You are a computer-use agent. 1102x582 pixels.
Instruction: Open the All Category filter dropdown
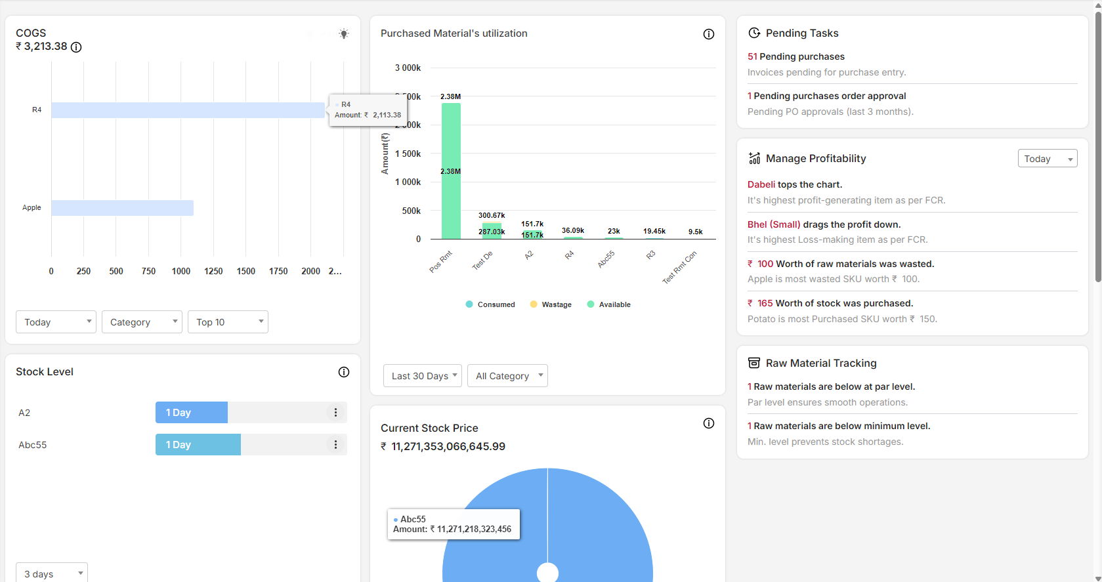tap(507, 376)
